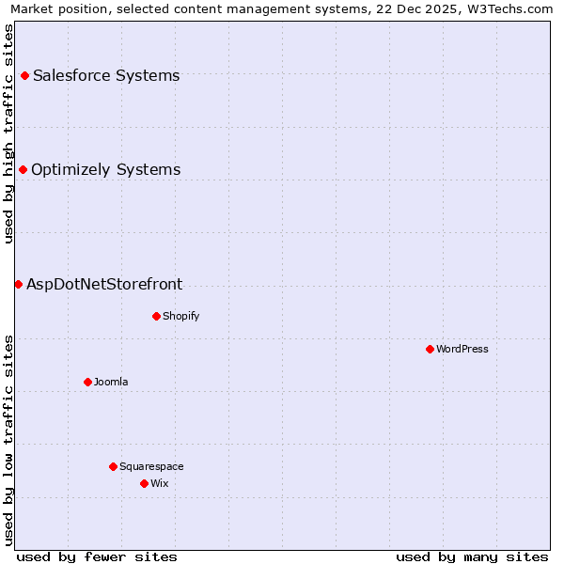Click the red AspDotNetStorefront data point
Viewport: 564px width, 564px height.
pyautogui.click(x=19, y=285)
